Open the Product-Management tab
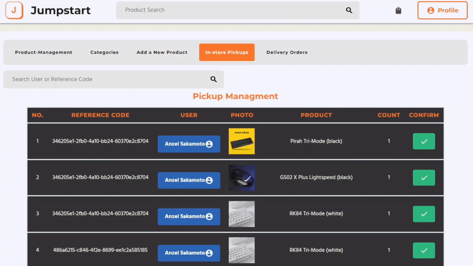The height and width of the screenshot is (266, 473). coord(44,52)
